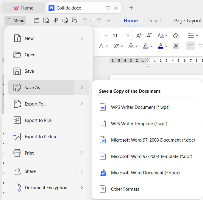Select New in the file menu

point(41,38)
